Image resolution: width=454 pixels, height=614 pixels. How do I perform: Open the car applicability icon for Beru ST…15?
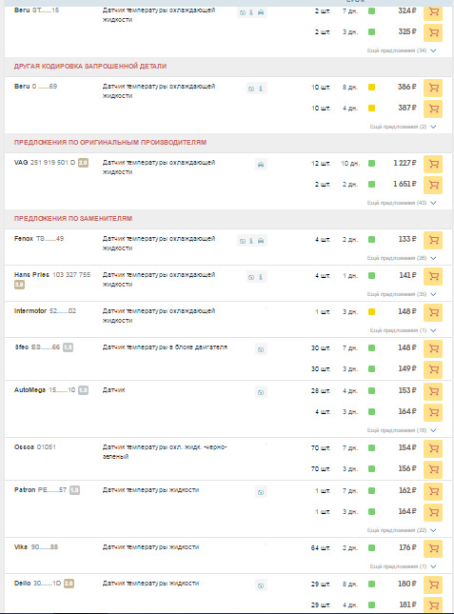[x=261, y=12]
